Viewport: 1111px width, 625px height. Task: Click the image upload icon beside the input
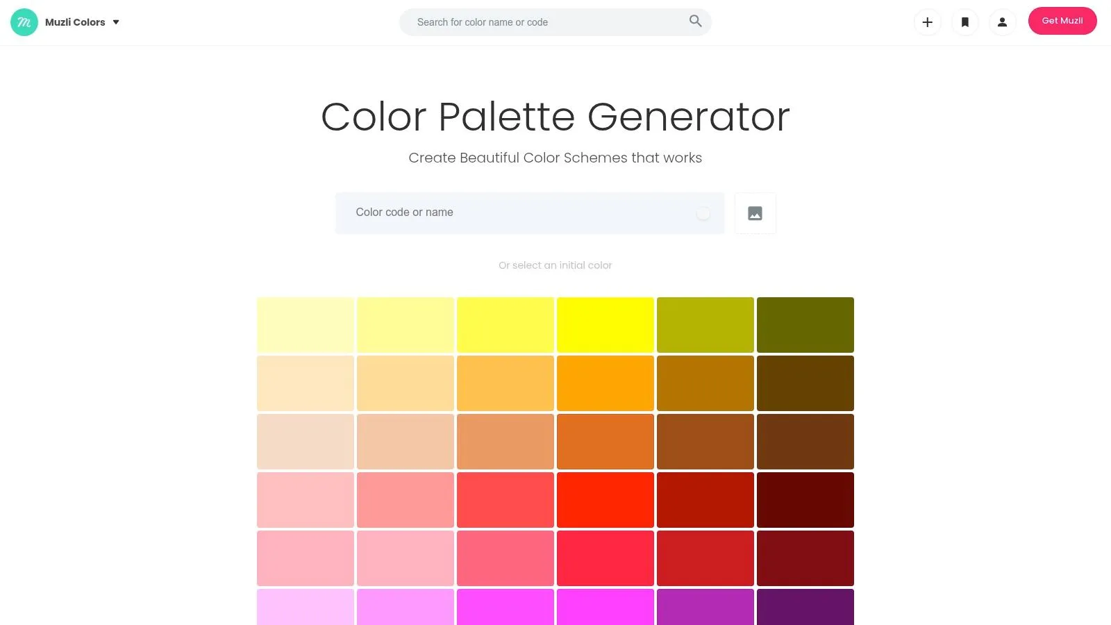coord(755,213)
